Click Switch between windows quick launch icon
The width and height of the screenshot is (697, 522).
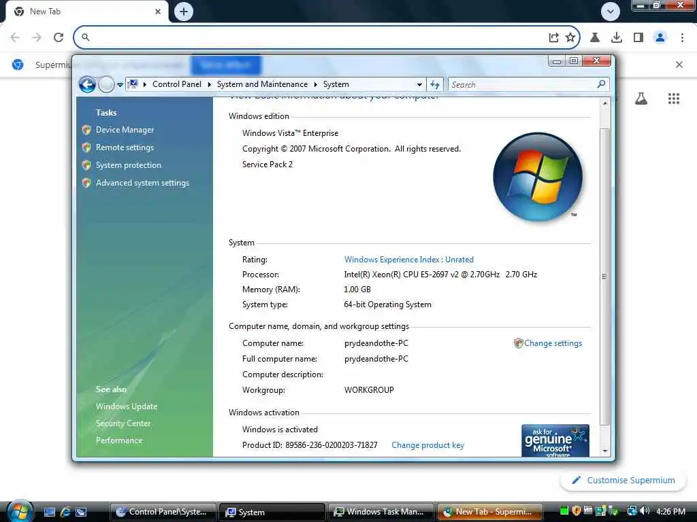81,512
